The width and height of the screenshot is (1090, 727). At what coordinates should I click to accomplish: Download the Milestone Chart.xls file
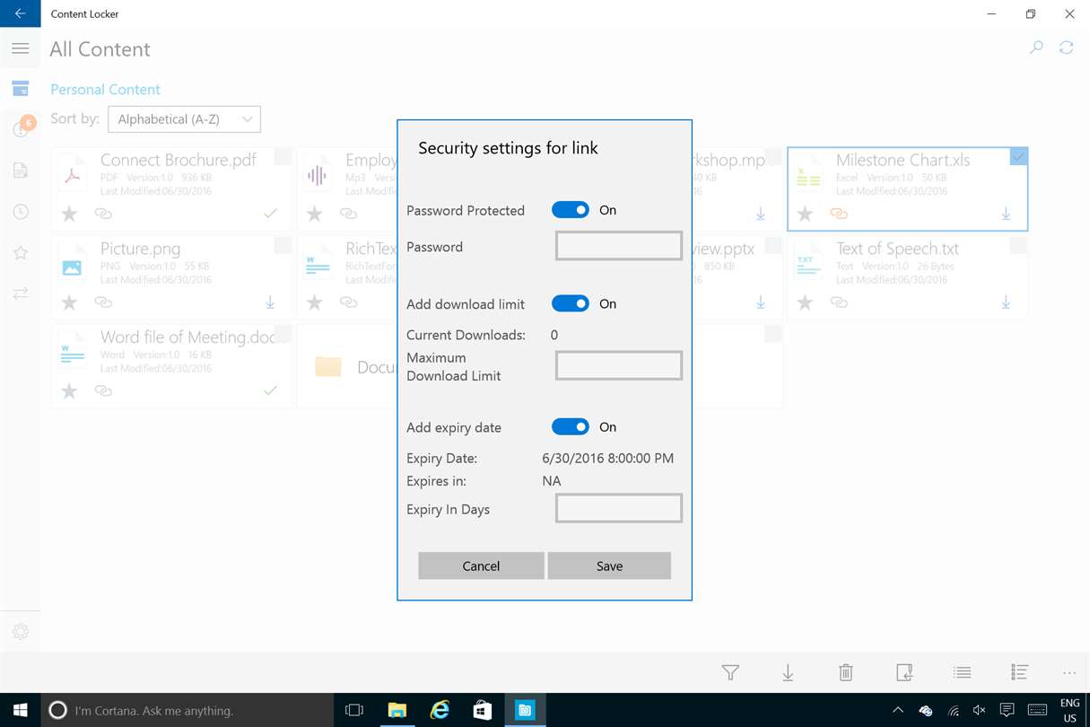[x=1006, y=214]
